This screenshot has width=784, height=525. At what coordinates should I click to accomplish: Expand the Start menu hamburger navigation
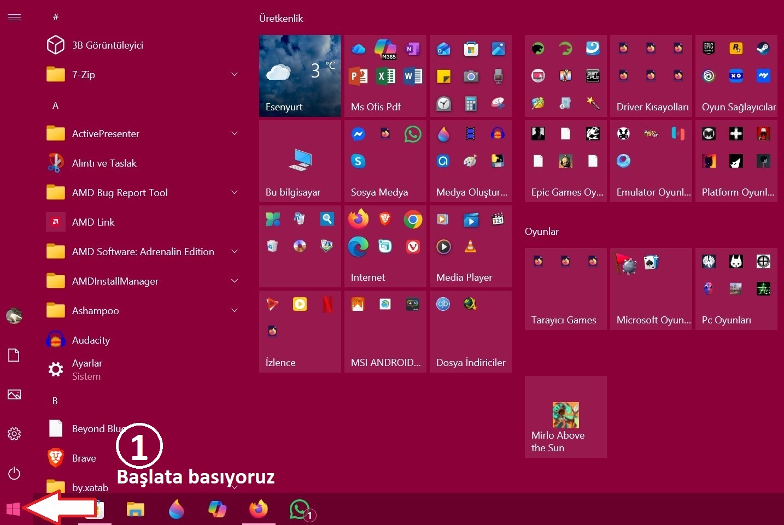14,17
